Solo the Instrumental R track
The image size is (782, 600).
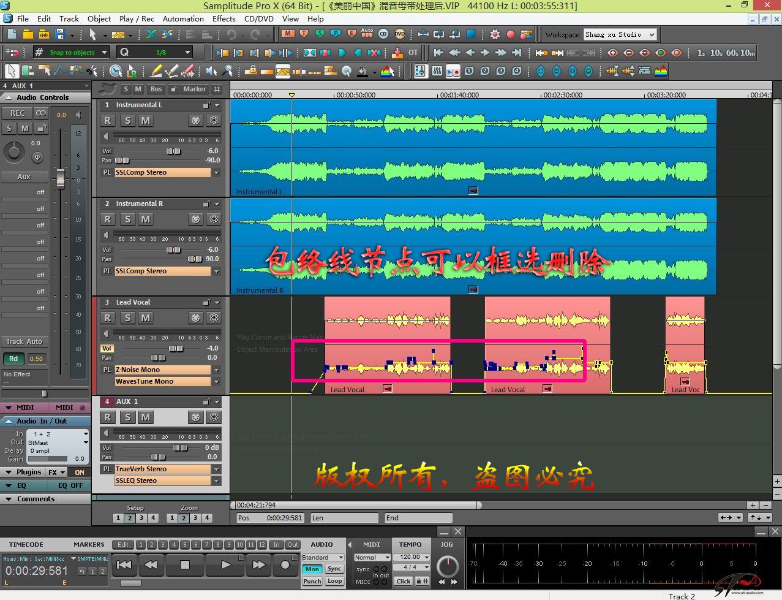point(127,219)
